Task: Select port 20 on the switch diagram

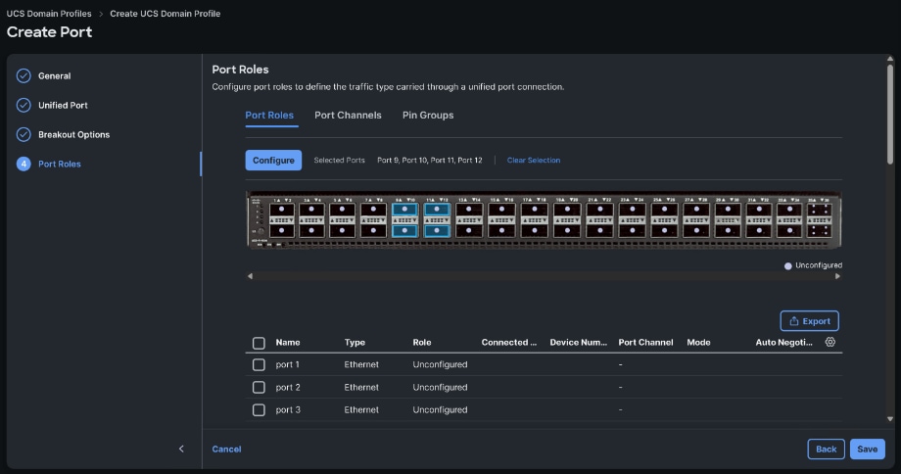Action: tap(567, 230)
